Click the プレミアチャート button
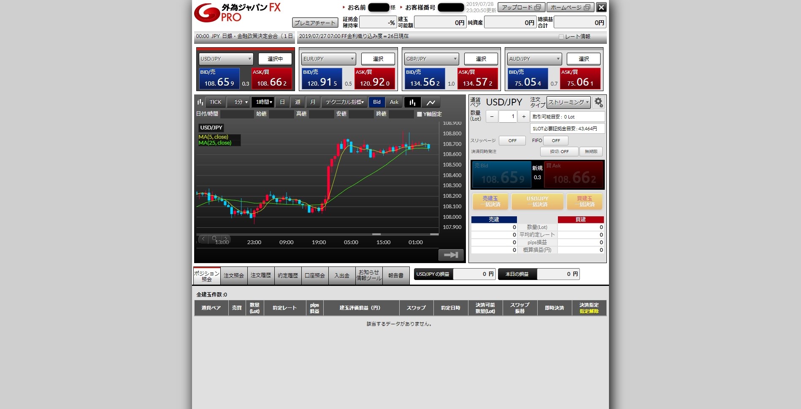Screen dimensions: 801x409 click(315, 23)
